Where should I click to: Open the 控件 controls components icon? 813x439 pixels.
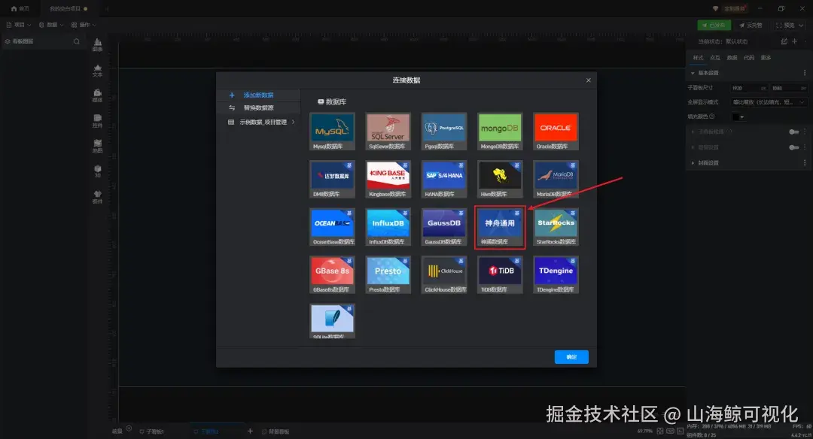tap(97, 121)
